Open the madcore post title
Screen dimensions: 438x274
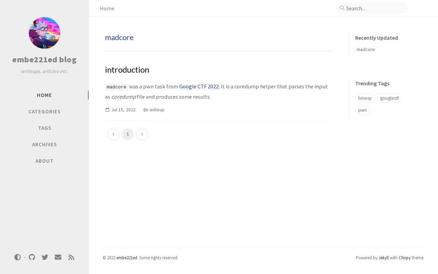click(x=119, y=37)
